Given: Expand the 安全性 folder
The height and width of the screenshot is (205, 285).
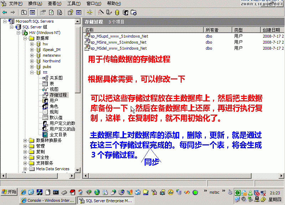Looking at the screenshot, I should coord(25,157).
